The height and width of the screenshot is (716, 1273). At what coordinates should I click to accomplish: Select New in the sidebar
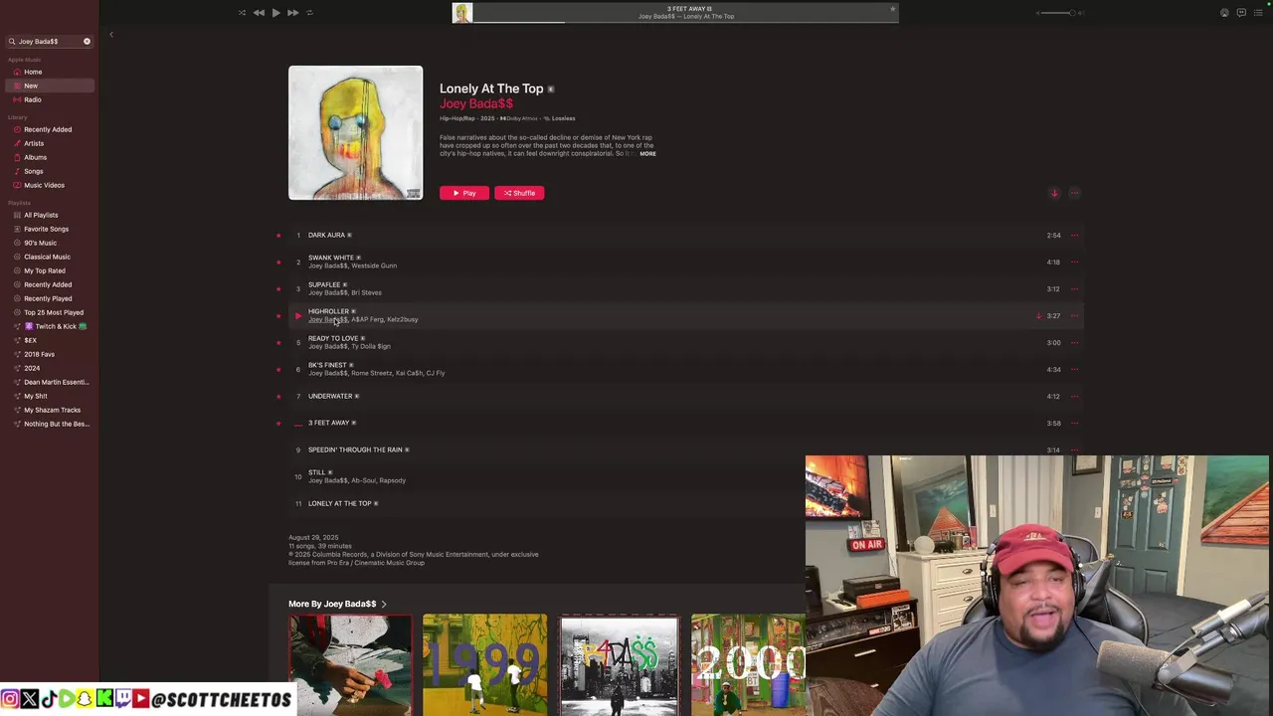click(48, 86)
